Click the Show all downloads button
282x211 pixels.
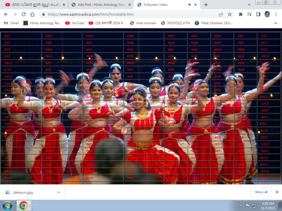tap(261, 192)
